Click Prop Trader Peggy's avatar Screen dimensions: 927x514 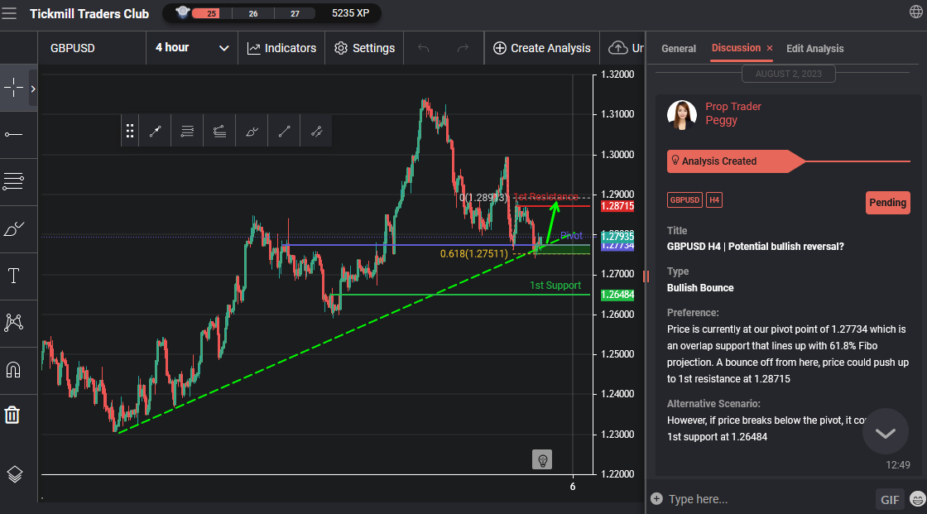[x=682, y=115]
